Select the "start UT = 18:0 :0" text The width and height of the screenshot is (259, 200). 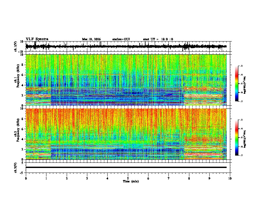[158, 39]
